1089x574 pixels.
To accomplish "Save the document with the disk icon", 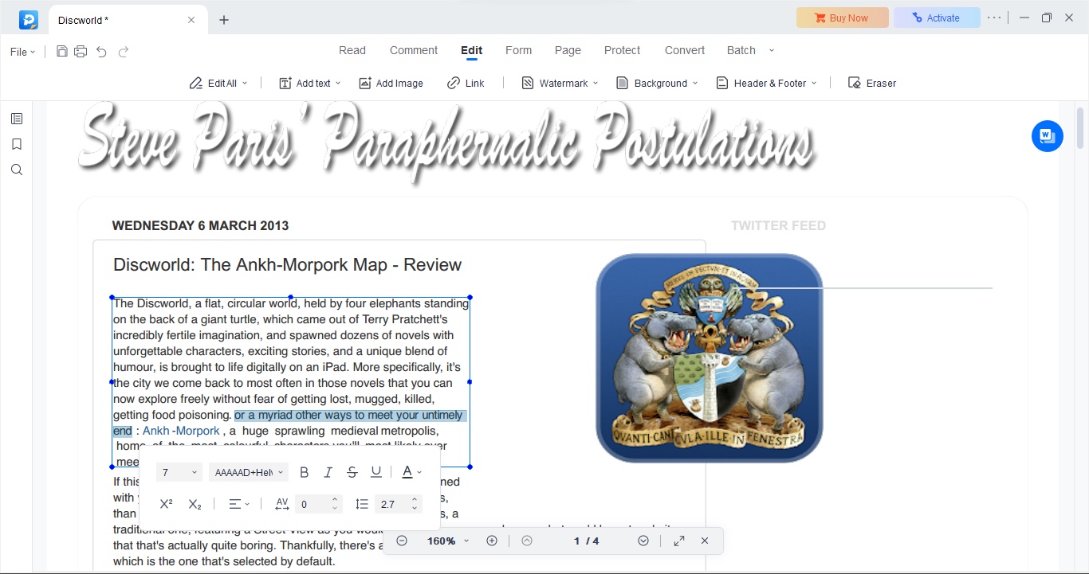I will click(x=62, y=52).
